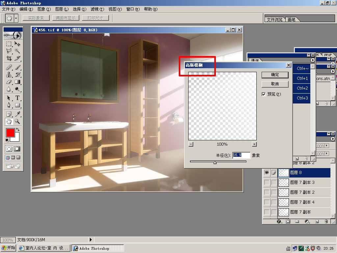Open layer opacity slider arrow
Image resolution: width=337 pixels, height=253 pixels.
click(327, 146)
